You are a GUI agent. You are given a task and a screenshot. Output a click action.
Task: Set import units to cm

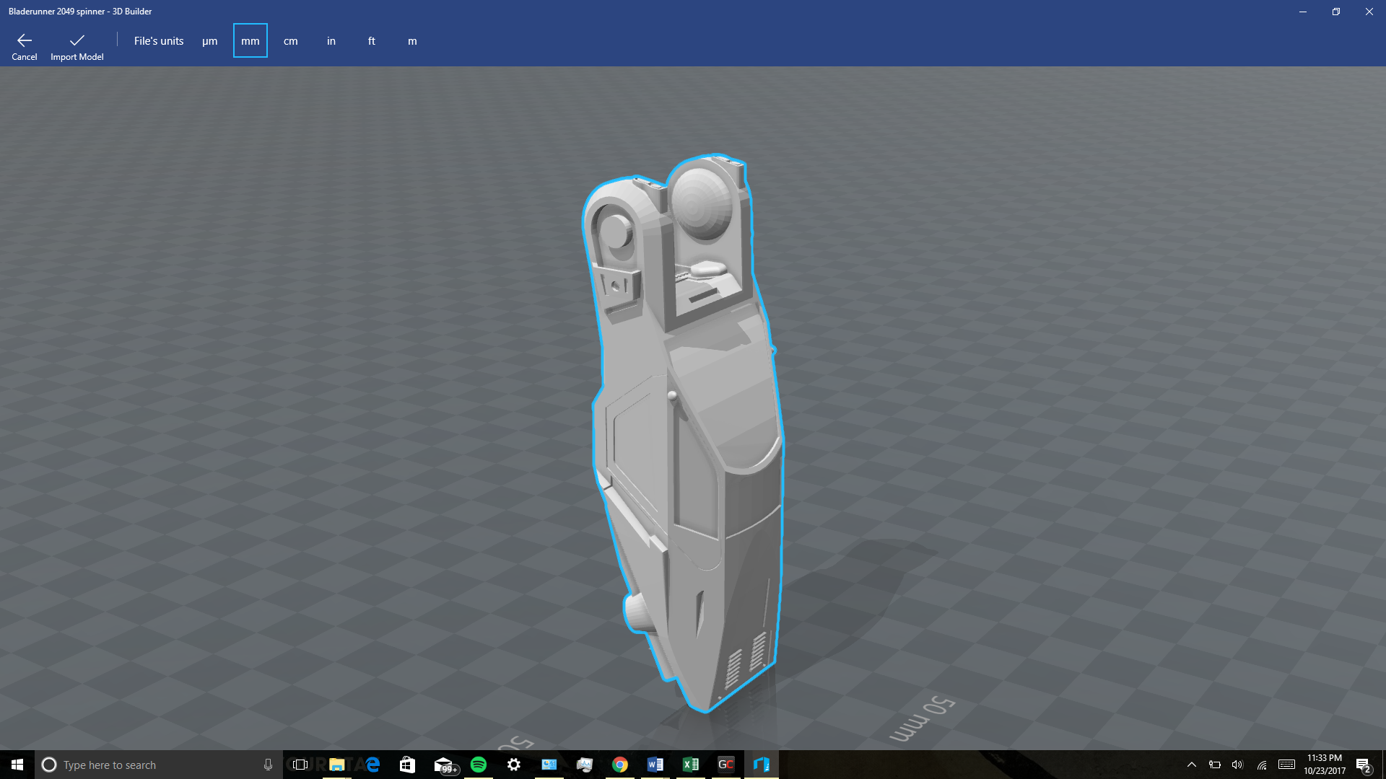click(291, 41)
